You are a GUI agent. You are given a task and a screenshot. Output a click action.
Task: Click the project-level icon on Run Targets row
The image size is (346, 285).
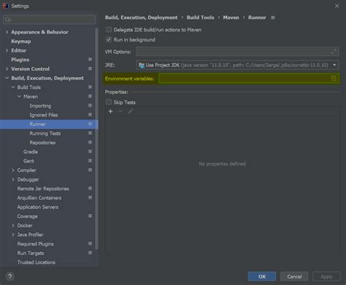[x=90, y=253]
